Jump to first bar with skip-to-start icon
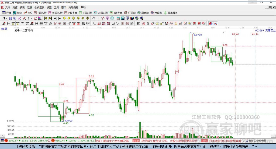 [46, 18]
